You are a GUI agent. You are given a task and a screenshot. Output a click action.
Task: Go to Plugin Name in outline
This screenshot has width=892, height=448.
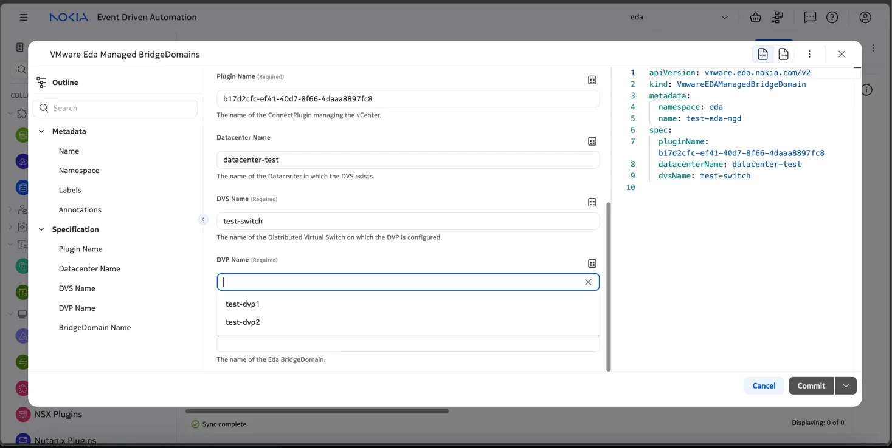81,249
